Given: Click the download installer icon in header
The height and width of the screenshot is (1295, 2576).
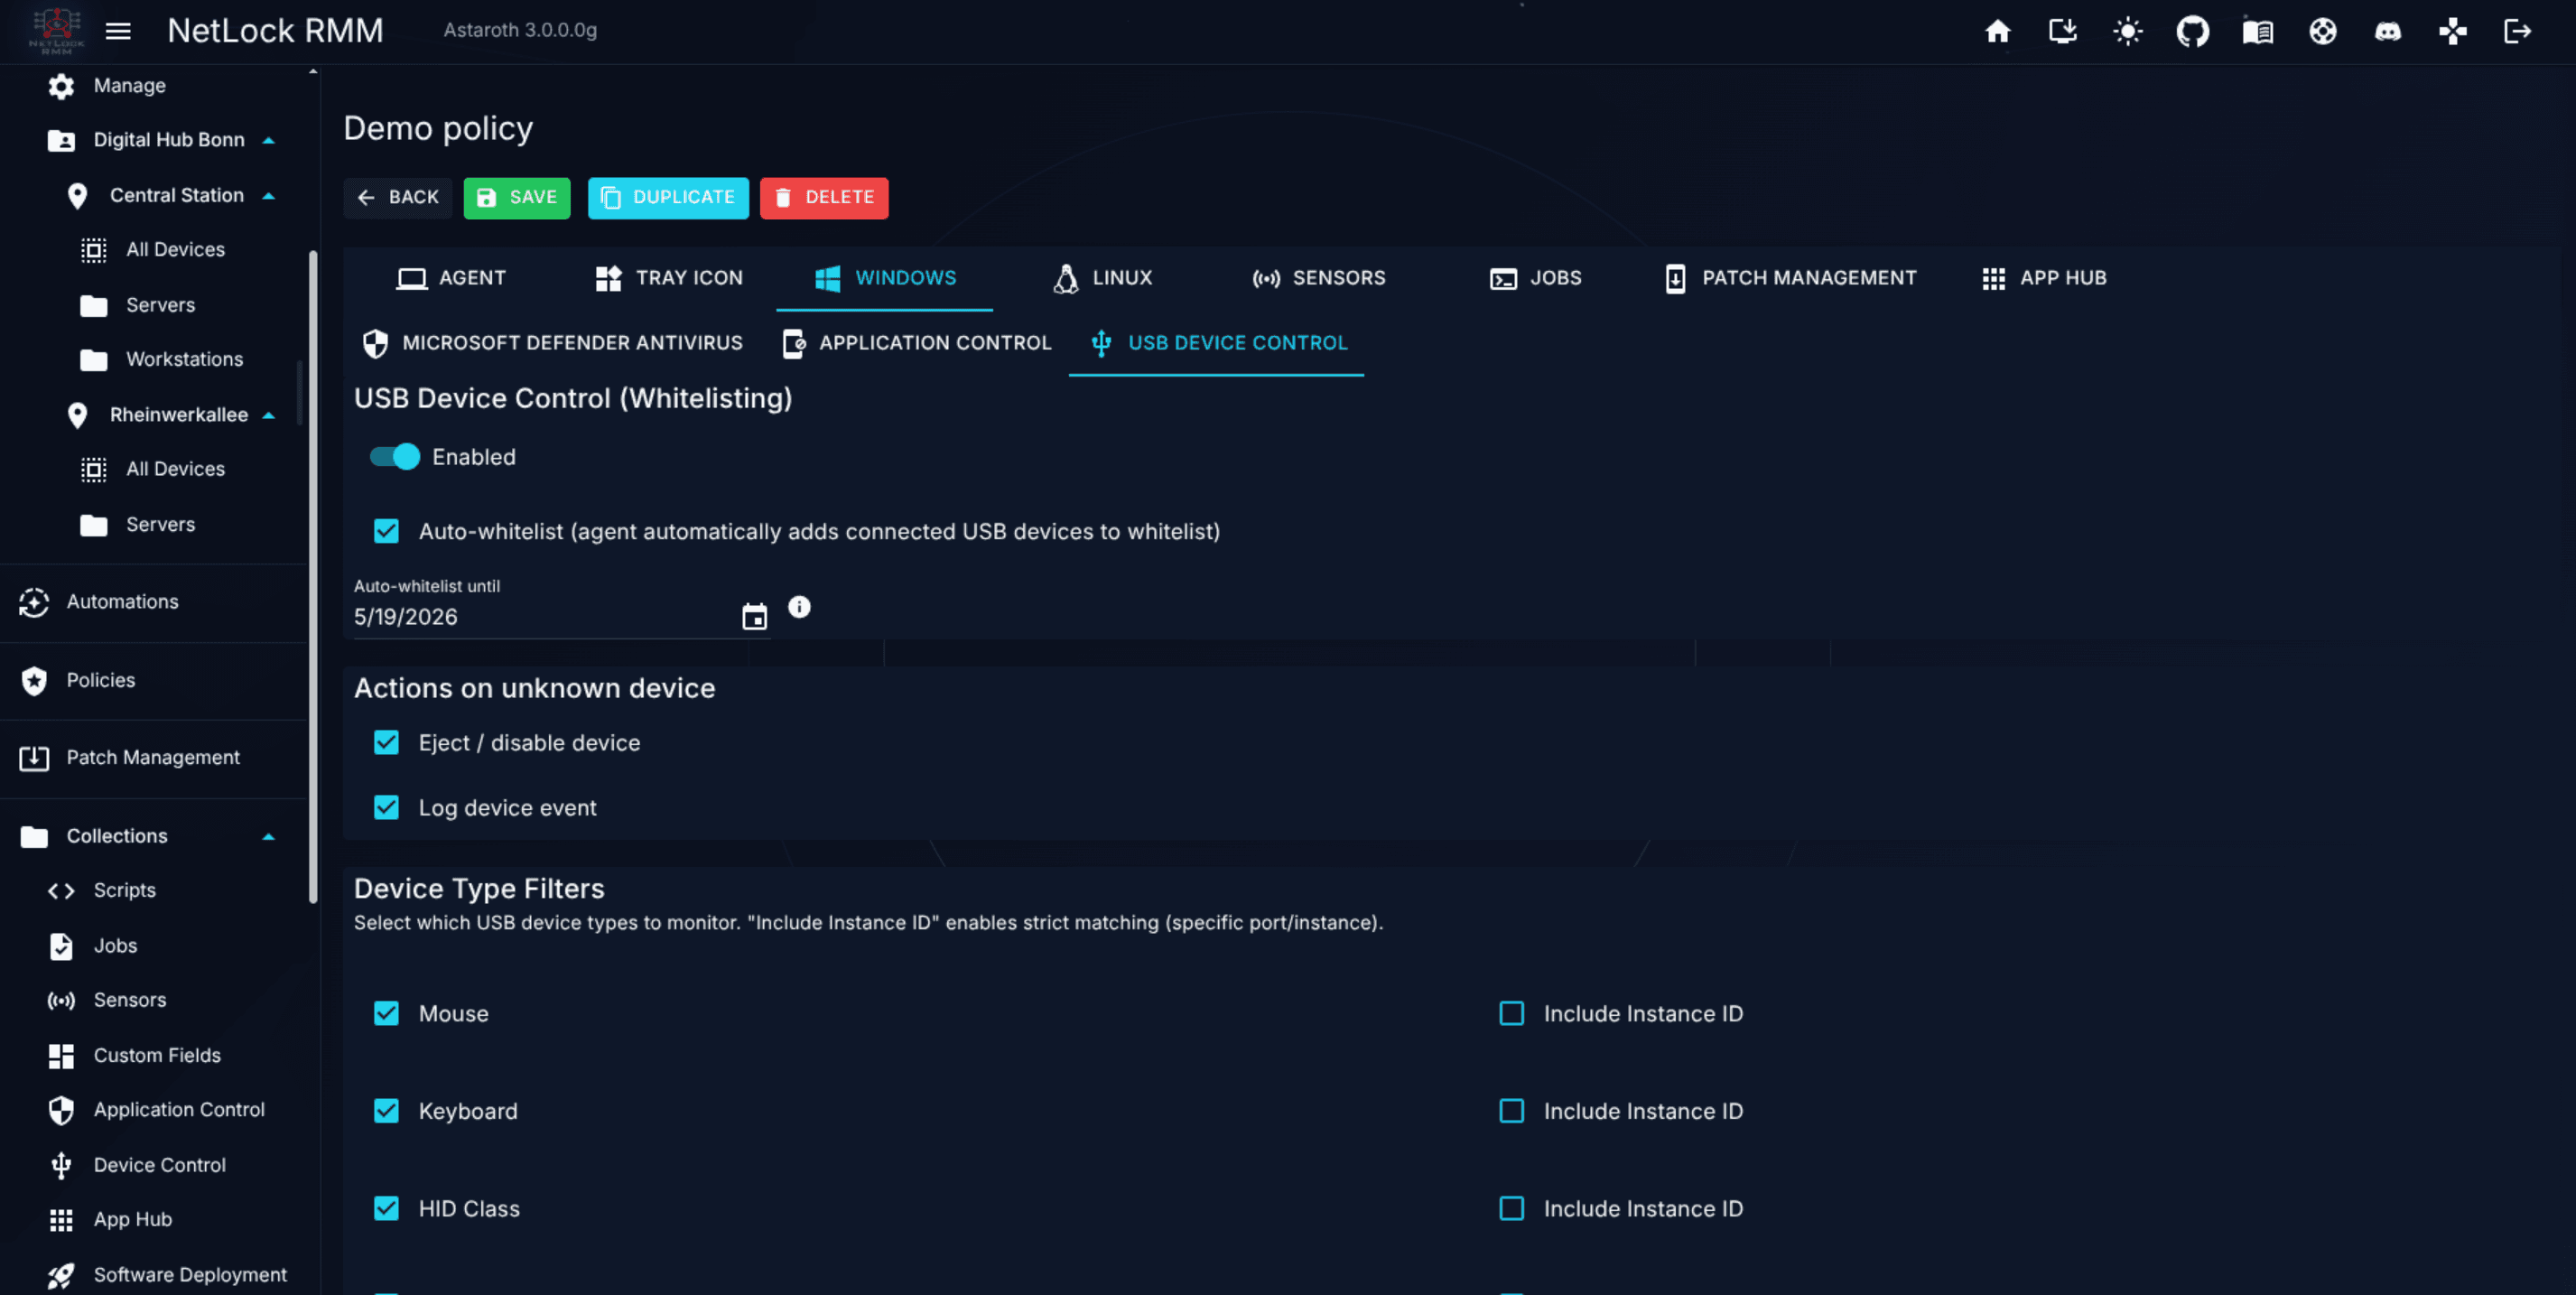Looking at the screenshot, I should click(x=2062, y=31).
